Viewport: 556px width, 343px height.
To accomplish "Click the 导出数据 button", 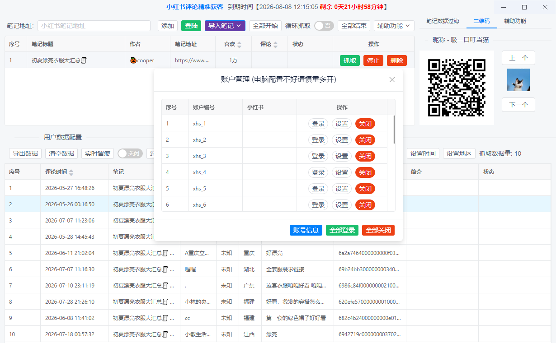I will 25,153.
